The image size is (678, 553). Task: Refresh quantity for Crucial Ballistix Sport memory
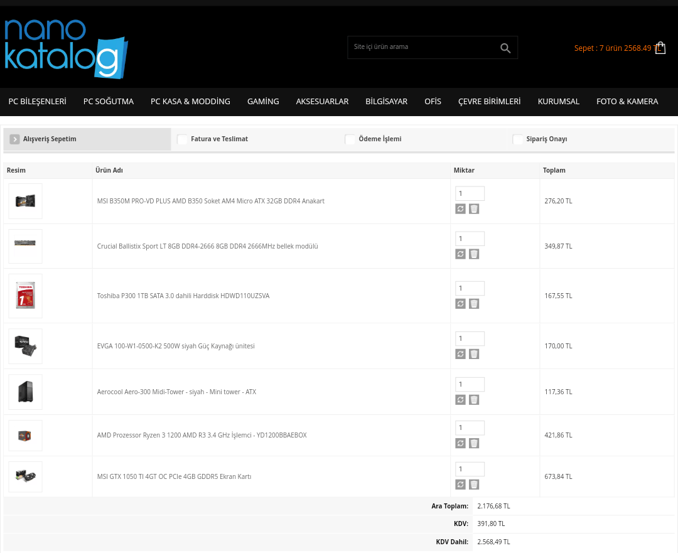coord(461,254)
